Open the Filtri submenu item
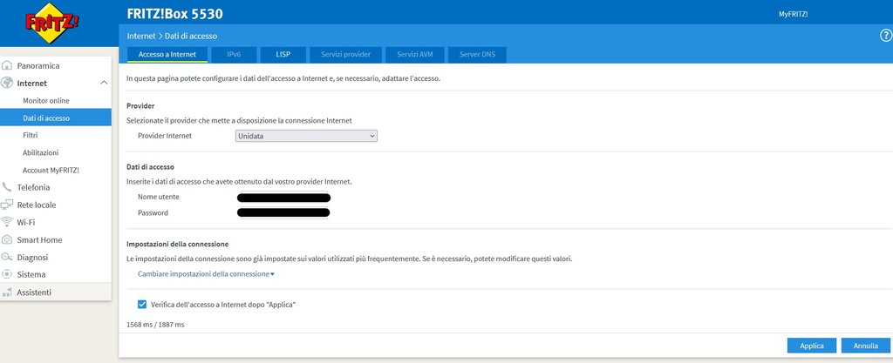The height and width of the screenshot is (363, 893). point(31,135)
